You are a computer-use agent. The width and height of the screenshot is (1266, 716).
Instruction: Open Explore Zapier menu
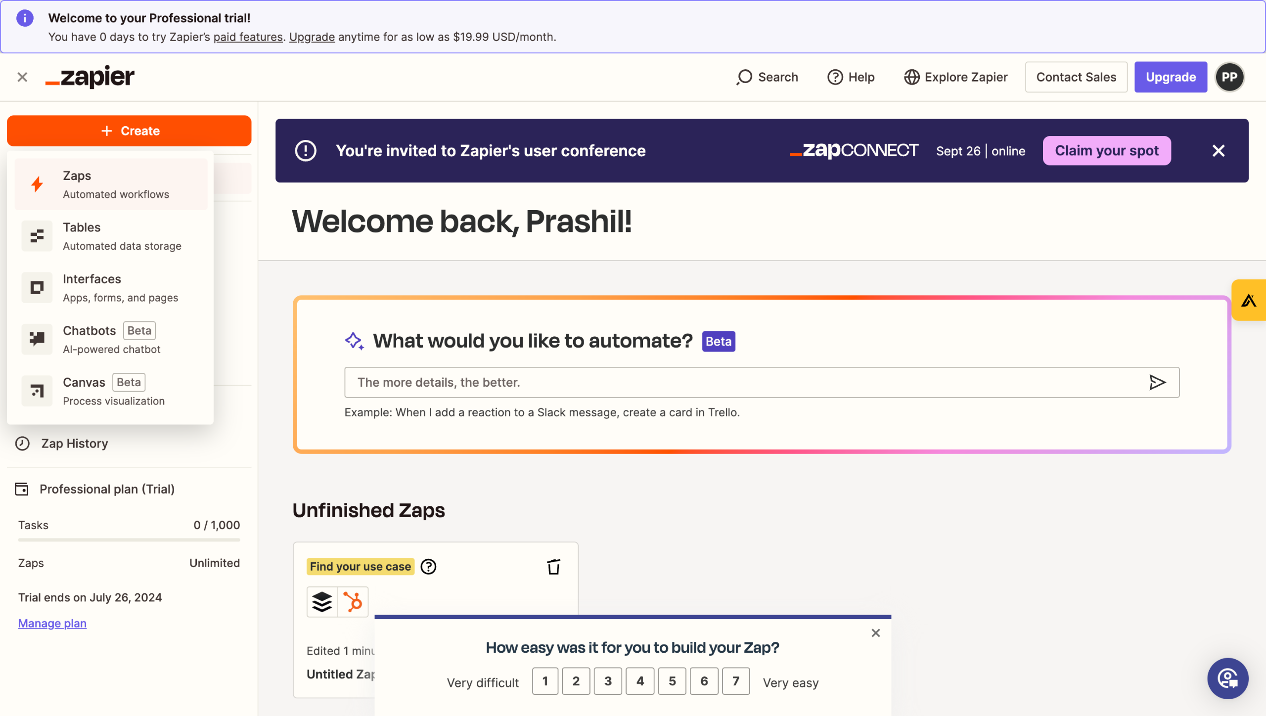(x=955, y=77)
